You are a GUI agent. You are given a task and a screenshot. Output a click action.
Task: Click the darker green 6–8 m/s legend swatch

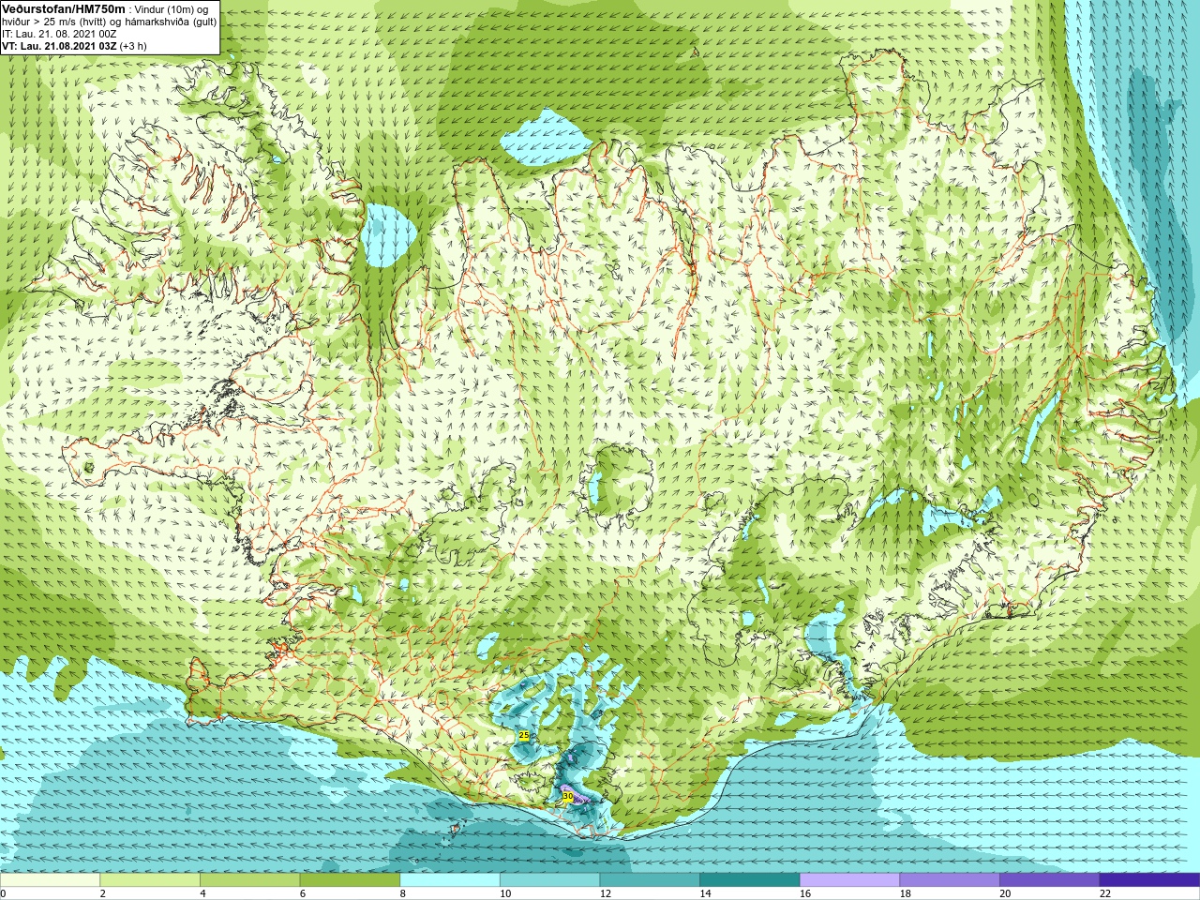coord(350,879)
